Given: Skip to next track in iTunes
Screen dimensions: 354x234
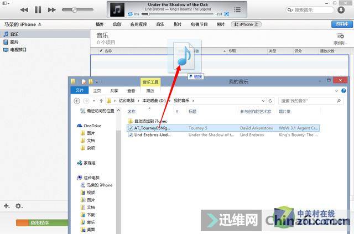Looking at the screenshot, I should [51, 10].
